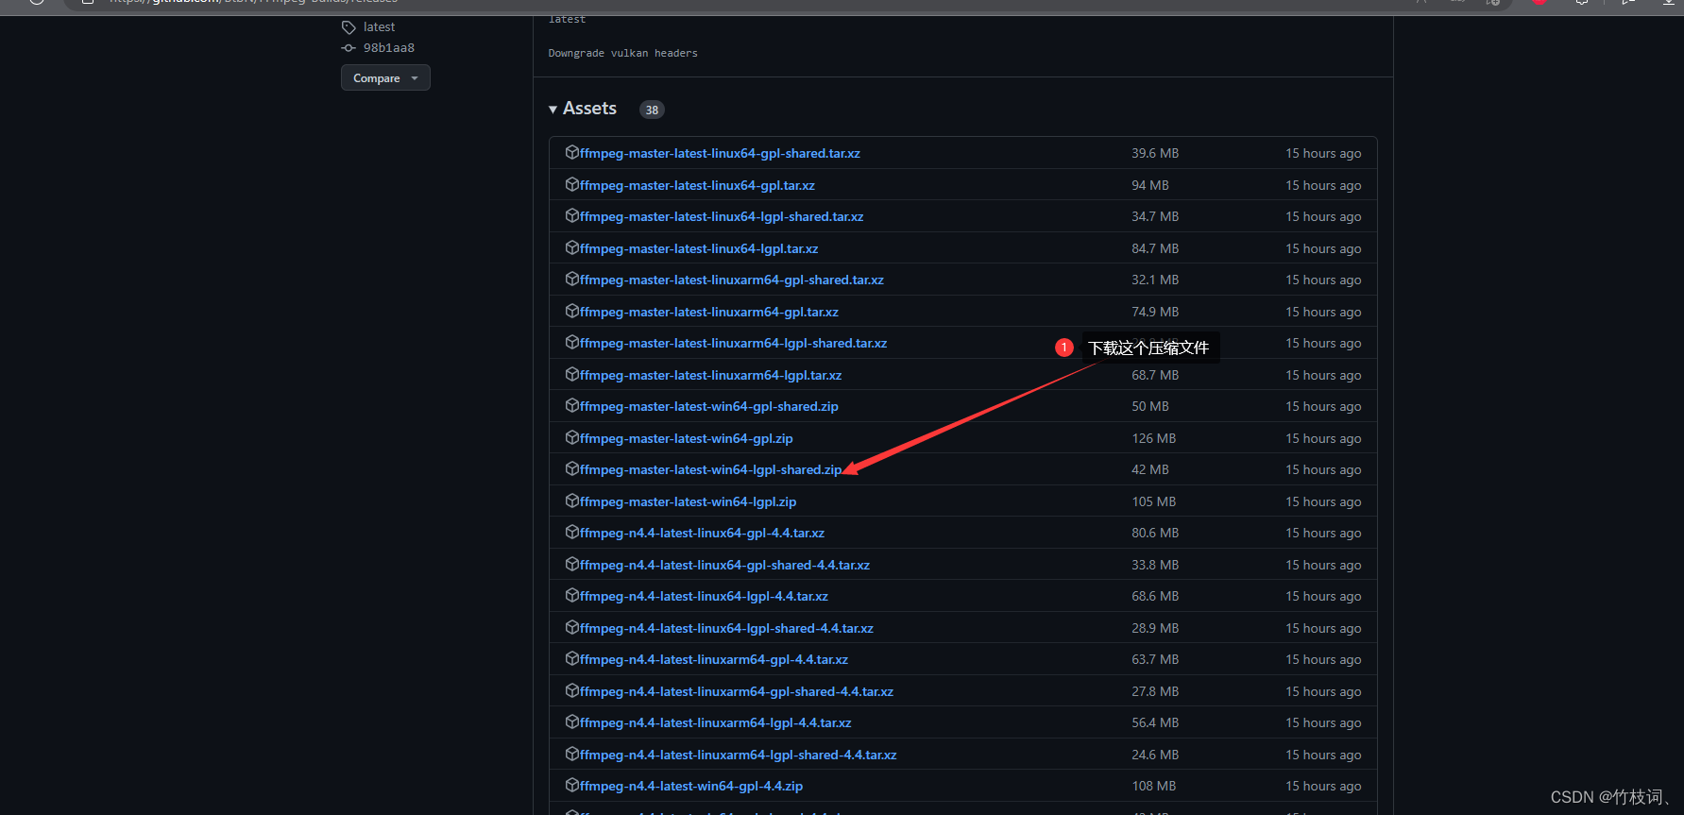Screen dimensions: 1684x815
Task: Download ffmpeg-n4.4-latest-win64-gpl-4.4.zip
Action: pyautogui.click(x=691, y=786)
